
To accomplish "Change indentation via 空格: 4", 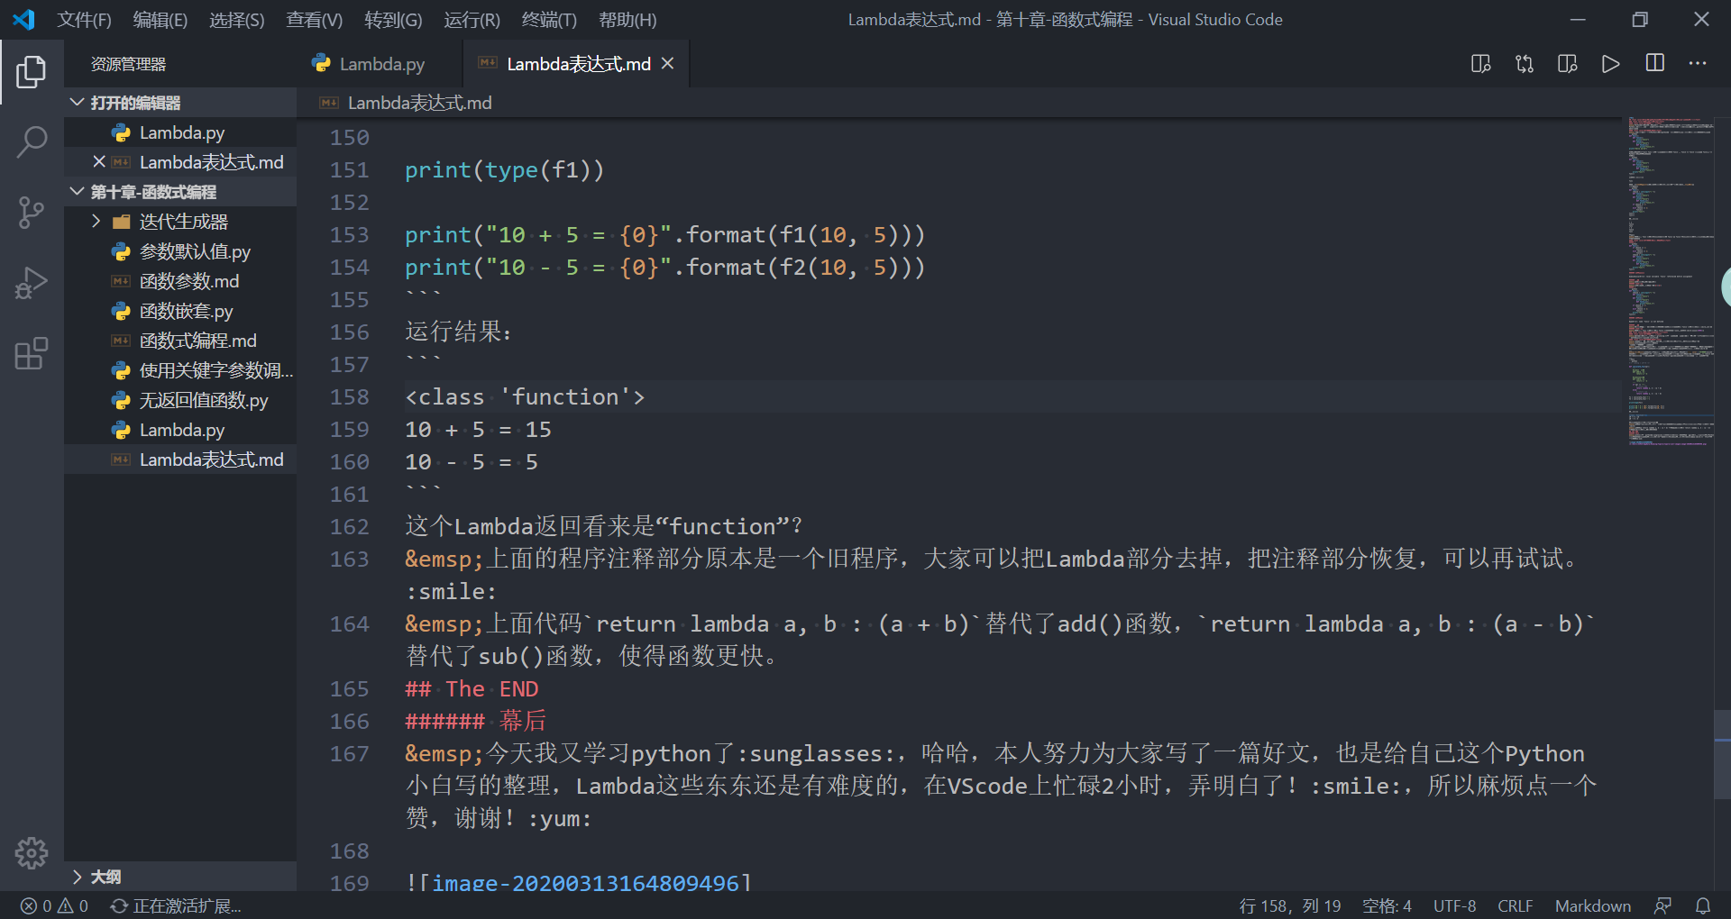I will point(1387,905).
